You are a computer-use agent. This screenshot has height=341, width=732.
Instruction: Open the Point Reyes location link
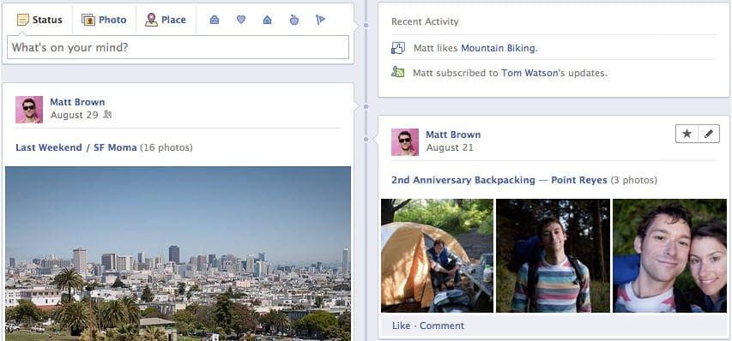[x=579, y=180]
